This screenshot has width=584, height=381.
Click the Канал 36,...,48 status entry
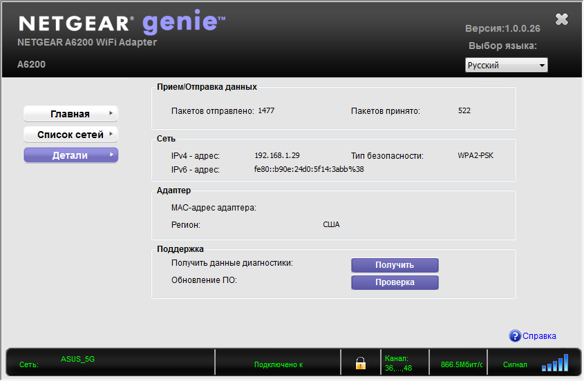click(x=398, y=363)
